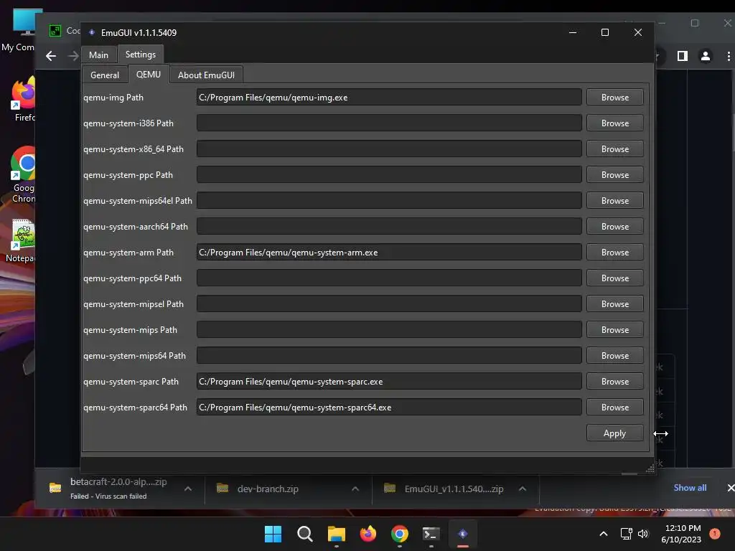Open the terminal app in the taskbar
735x551 pixels.
431,534
